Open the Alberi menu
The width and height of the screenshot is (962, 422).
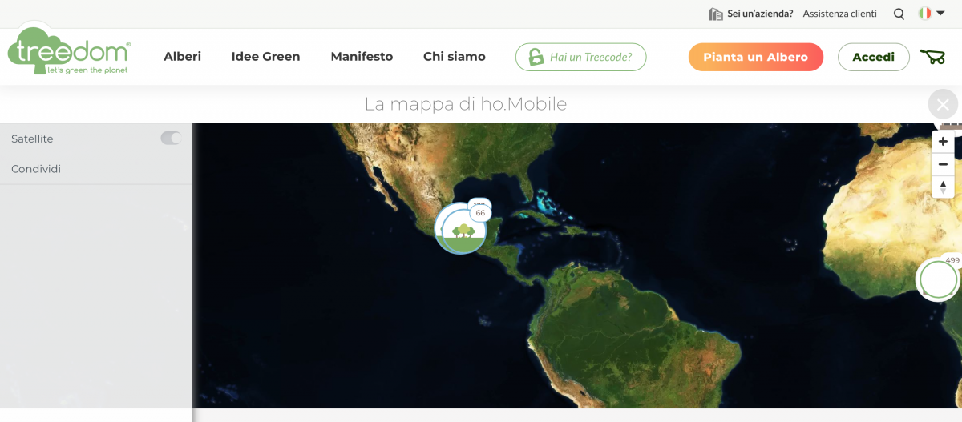coord(182,57)
